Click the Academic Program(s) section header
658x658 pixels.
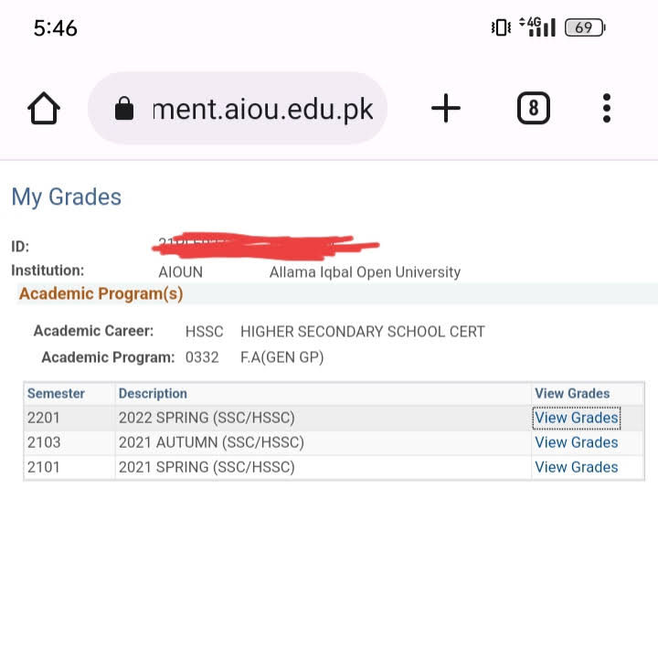pos(101,293)
